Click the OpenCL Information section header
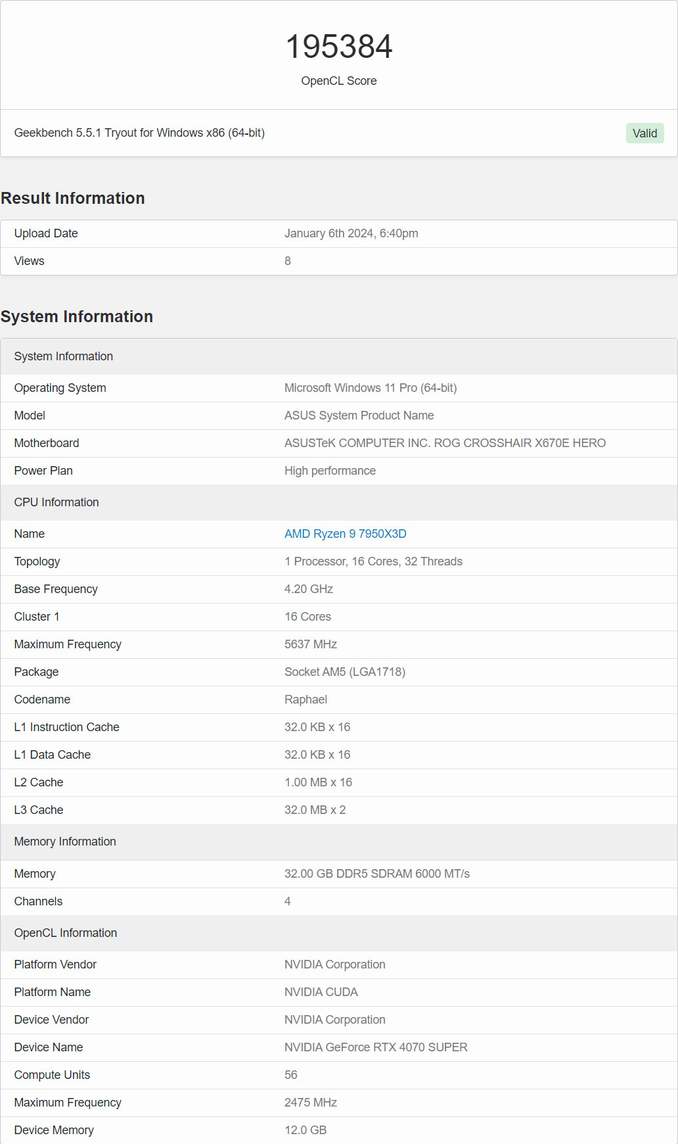Screen dimensions: 678x1144 [66, 933]
